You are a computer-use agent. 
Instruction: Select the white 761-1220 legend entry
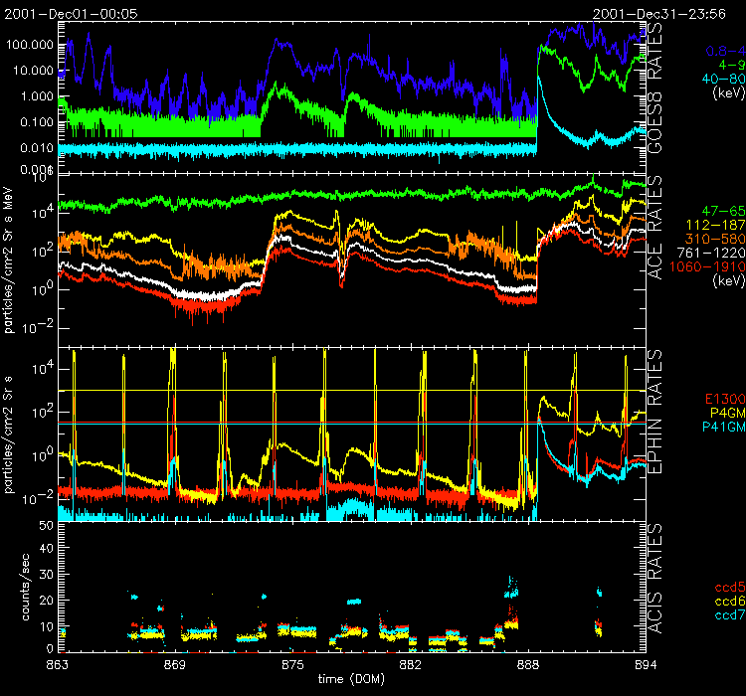click(x=710, y=255)
